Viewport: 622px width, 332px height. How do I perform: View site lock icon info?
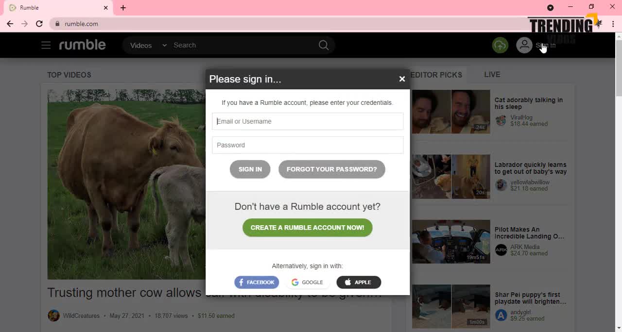57,24
